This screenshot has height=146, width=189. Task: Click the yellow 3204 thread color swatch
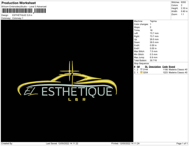pyautogui.click(x=141, y=72)
